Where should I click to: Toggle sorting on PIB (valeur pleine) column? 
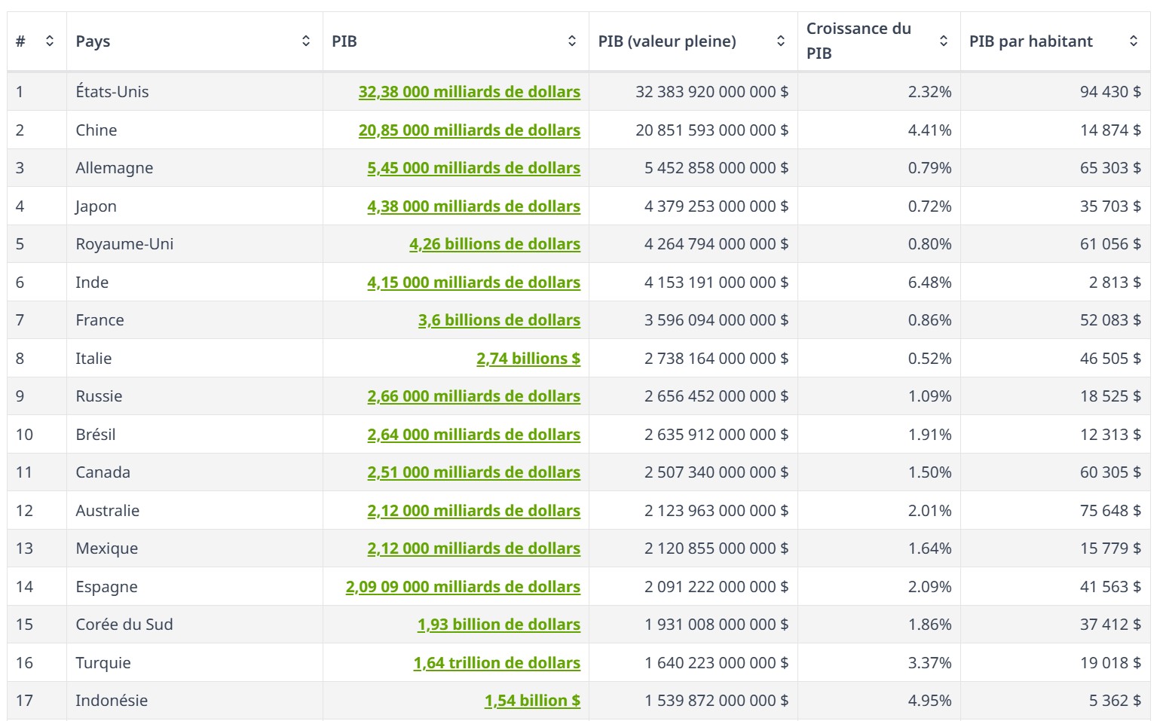click(x=781, y=41)
